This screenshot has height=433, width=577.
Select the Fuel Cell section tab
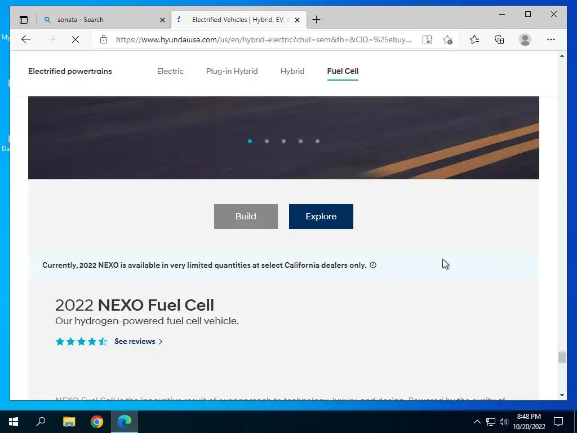(x=343, y=71)
